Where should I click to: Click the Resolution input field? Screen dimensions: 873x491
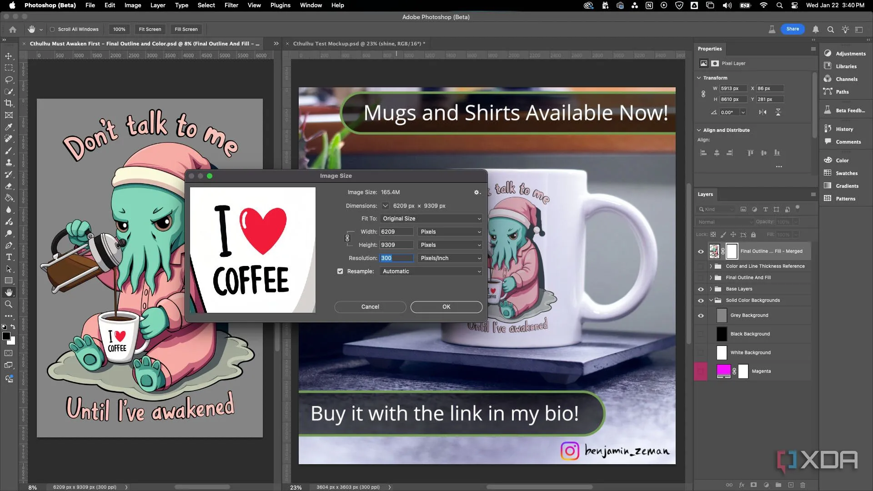click(396, 258)
